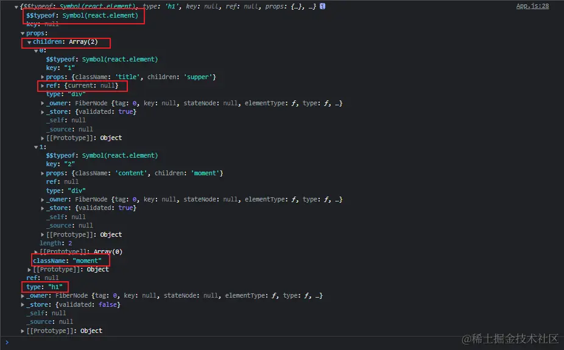Image resolution: width=564 pixels, height=350 pixels.
Task: Click the blue info icon after the object summary
Action: click(x=322, y=6)
